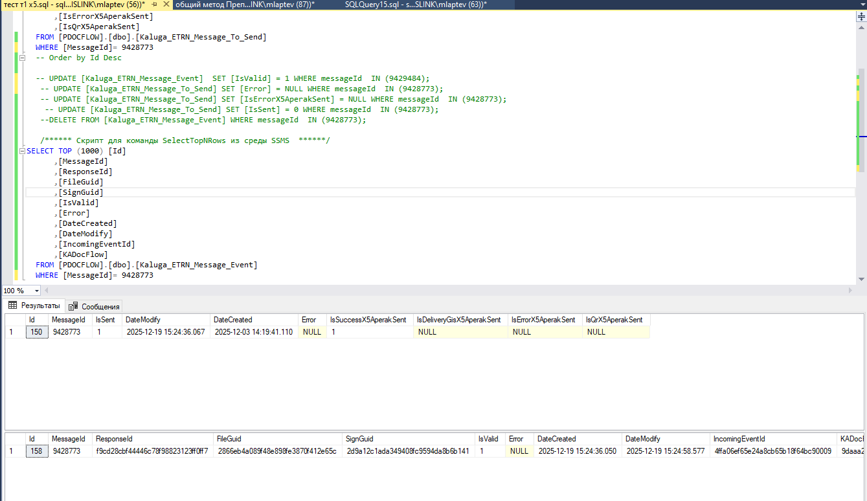Screen dimensions: 867x501
Task: Select the IsSuccessX5AperakSent cell with value 1
Action: tap(370, 332)
